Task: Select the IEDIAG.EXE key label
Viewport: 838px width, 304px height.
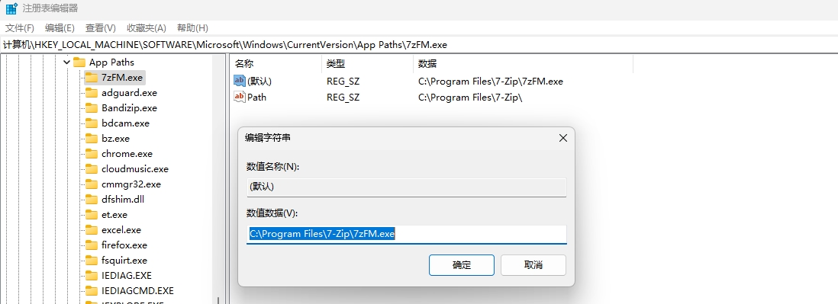Action: 127,276
